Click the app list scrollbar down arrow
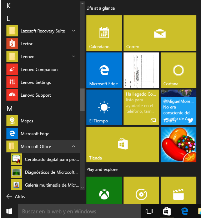 pos(82,188)
